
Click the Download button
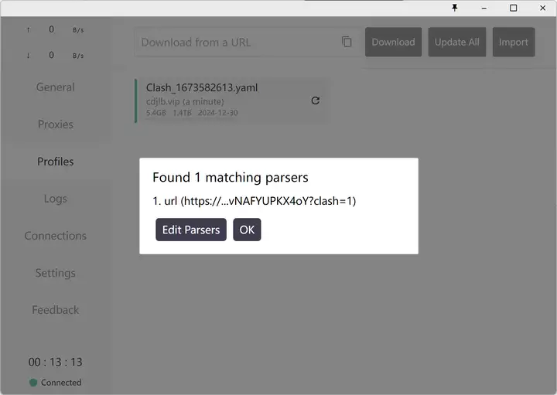point(393,43)
